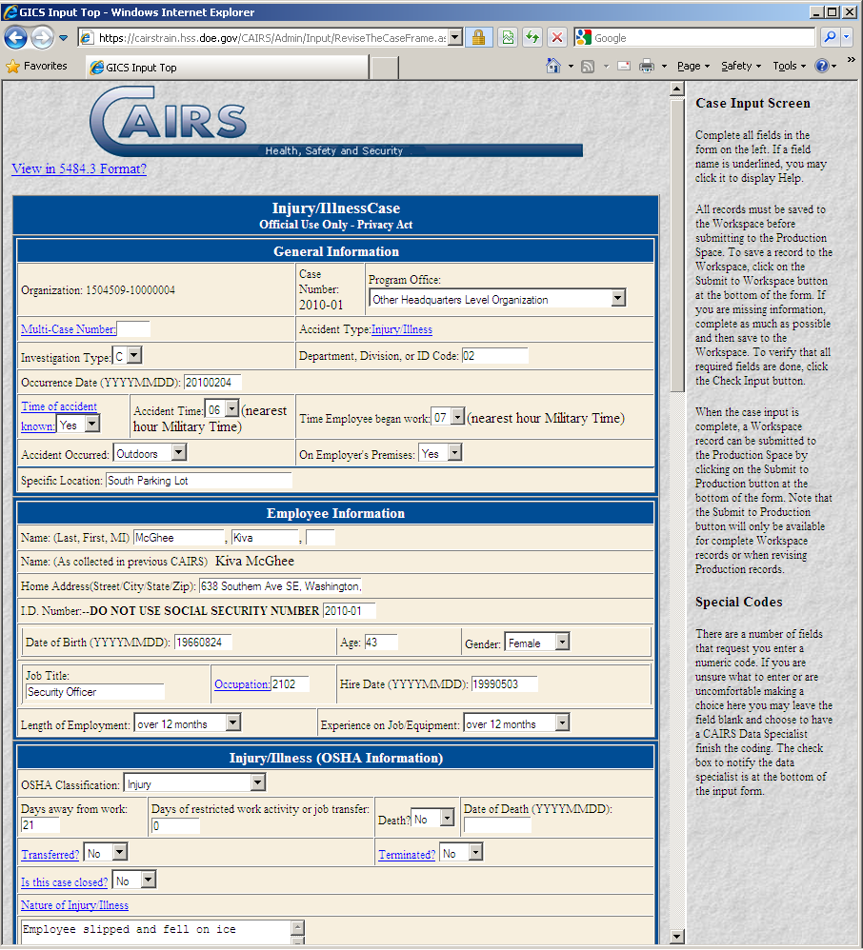The height and width of the screenshot is (950, 863).
Task: Open a new blank tab
Action: coord(385,68)
